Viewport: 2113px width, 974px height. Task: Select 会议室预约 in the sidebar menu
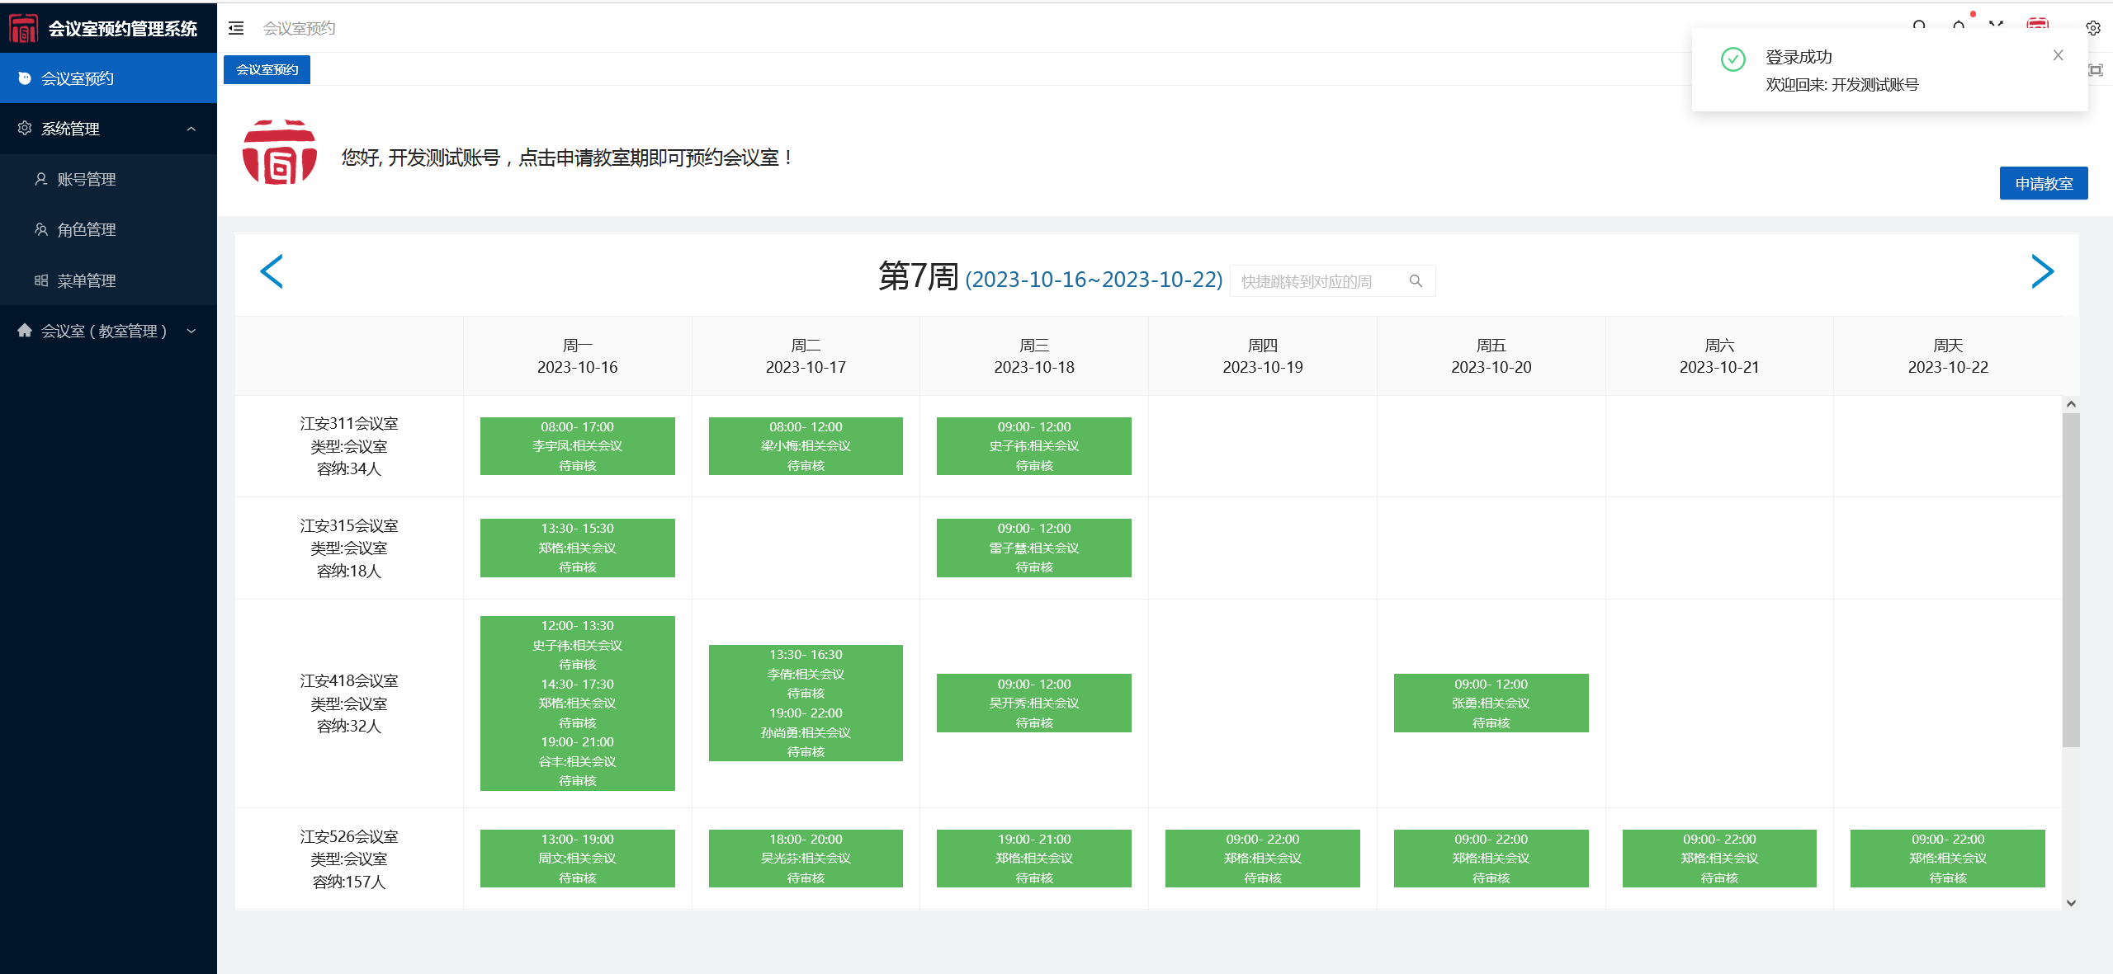coord(78,78)
